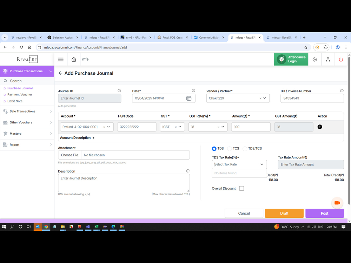Open settings gear in header
This screenshot has width=351, height=263.
click(x=315, y=60)
